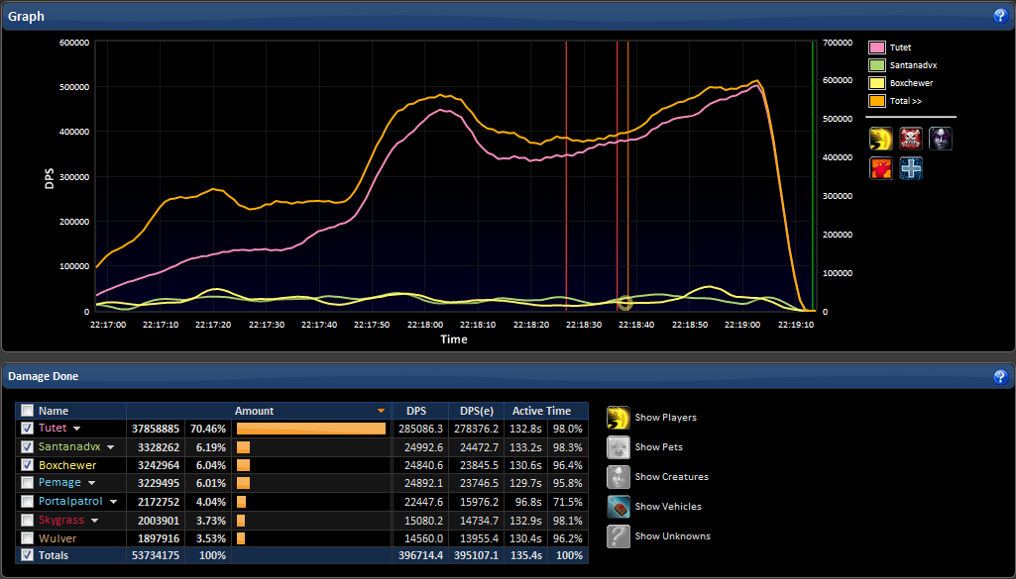Viewport: 1016px width, 579px height.
Task: Tick the select-all checkbox in the Name header
Action: (27, 410)
